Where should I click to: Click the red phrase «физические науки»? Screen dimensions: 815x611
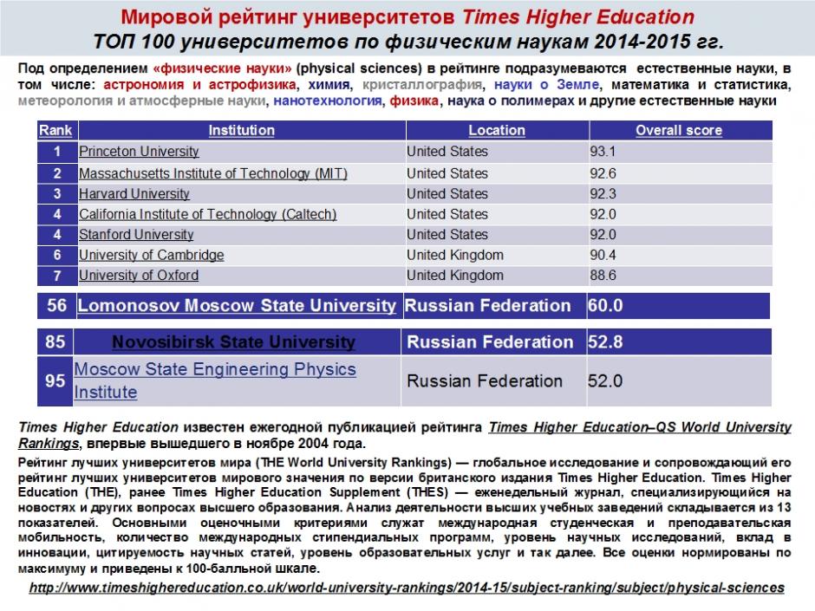(x=223, y=68)
